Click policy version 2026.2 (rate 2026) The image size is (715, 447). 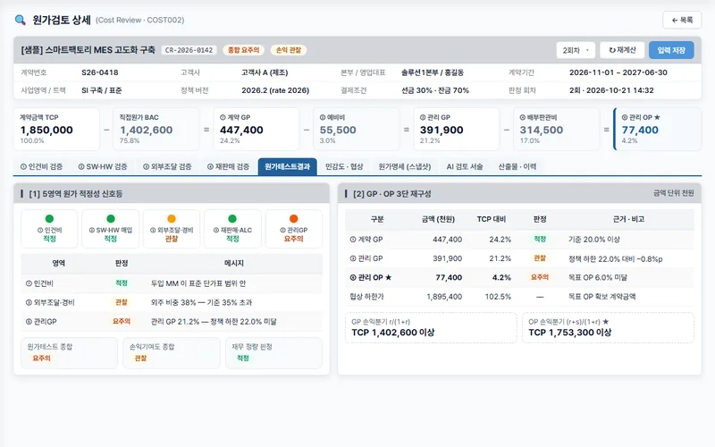(x=275, y=90)
